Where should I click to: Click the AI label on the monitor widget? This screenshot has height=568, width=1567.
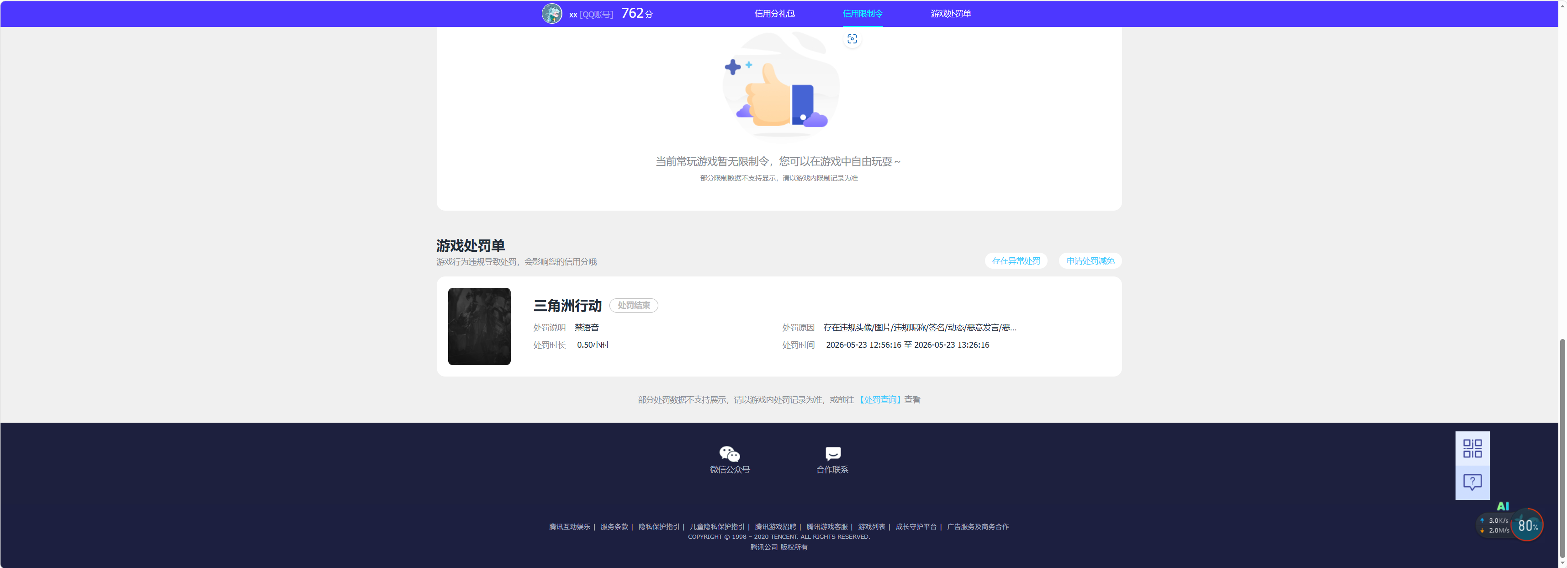point(1503,506)
